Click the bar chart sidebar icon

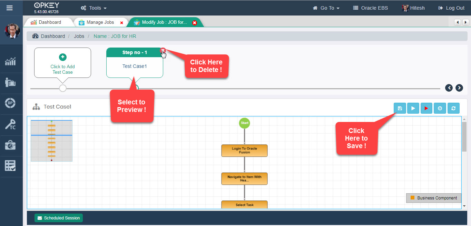click(x=10, y=62)
